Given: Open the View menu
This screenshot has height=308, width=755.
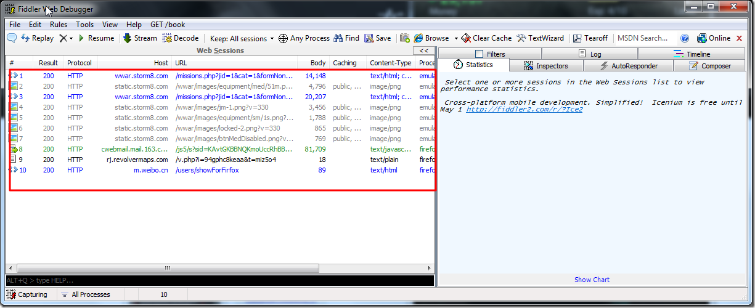Looking at the screenshot, I should pyautogui.click(x=110, y=25).
